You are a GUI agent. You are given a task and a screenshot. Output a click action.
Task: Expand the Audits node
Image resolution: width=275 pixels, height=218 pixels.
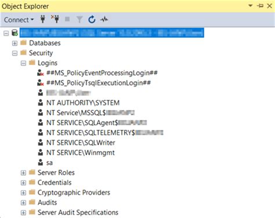(23, 203)
